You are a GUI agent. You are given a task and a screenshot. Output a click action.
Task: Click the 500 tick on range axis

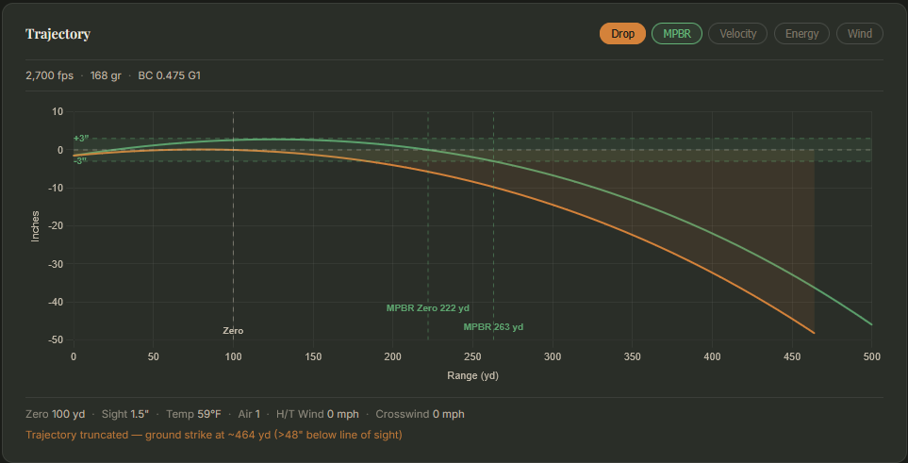click(871, 357)
